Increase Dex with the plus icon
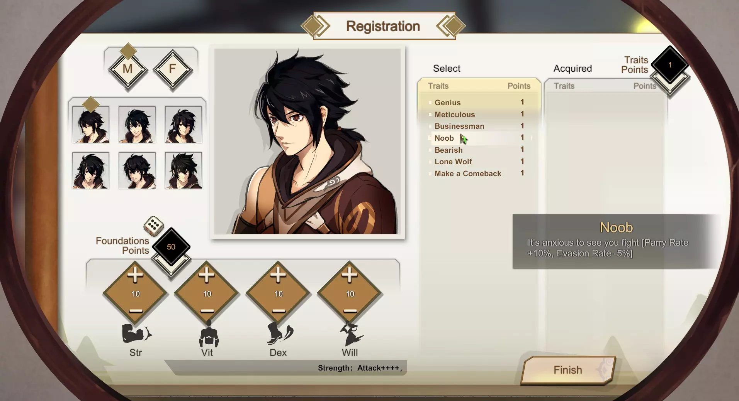Image resolution: width=739 pixels, height=401 pixels. click(278, 275)
